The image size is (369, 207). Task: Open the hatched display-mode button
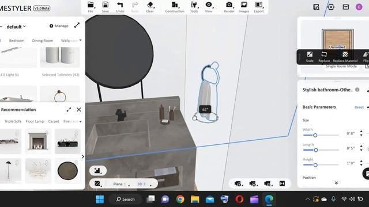point(97,184)
